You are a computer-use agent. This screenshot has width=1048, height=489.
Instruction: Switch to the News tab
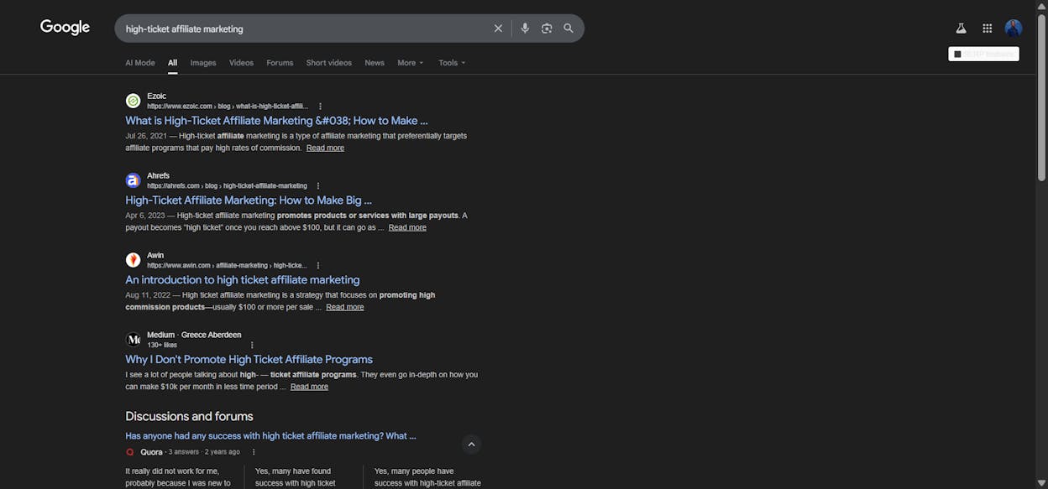point(375,63)
